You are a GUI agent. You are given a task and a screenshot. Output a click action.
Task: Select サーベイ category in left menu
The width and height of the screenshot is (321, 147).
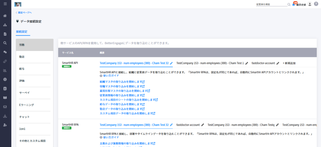[34, 93]
